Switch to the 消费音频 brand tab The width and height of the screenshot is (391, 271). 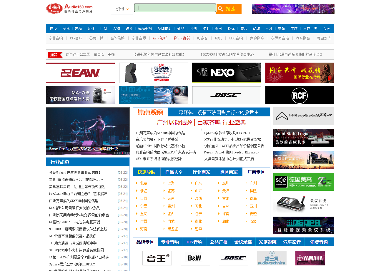tap(319, 242)
